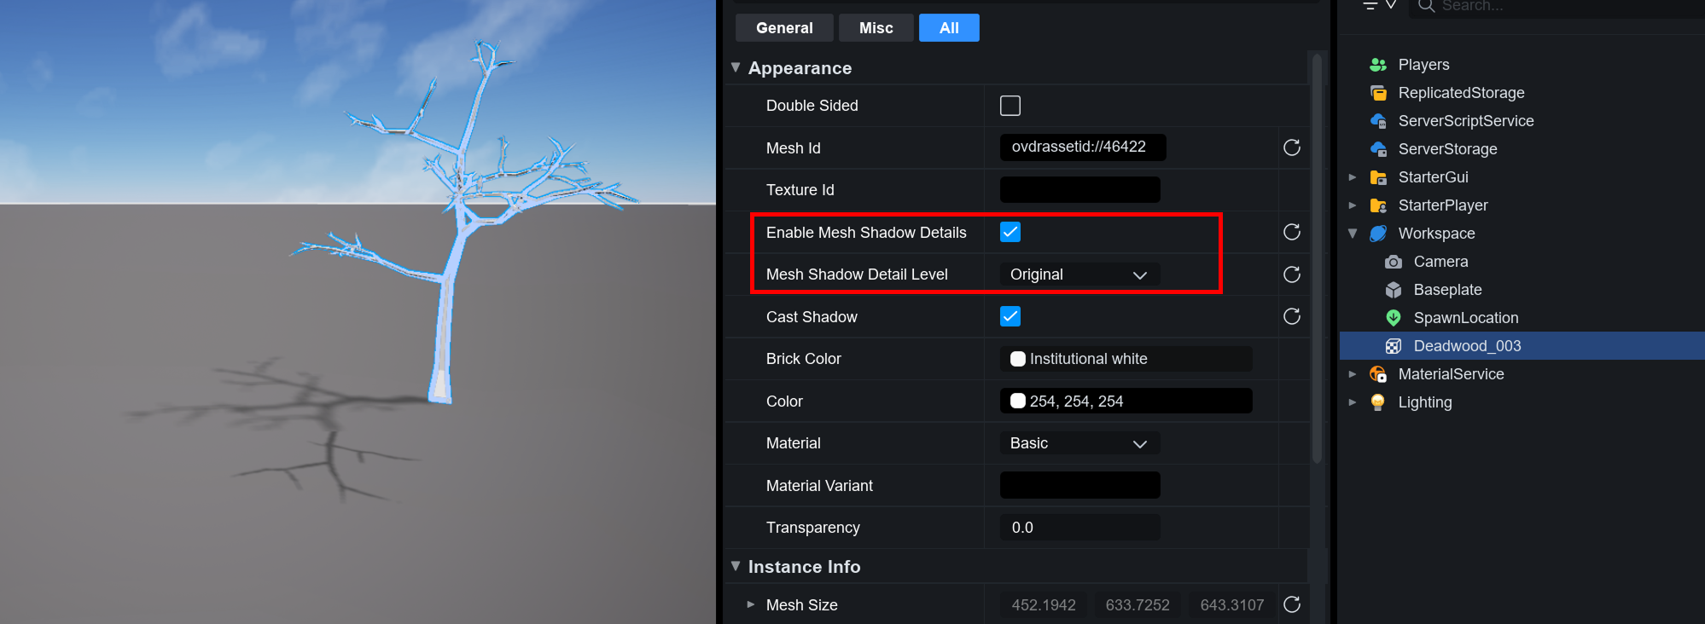1705x624 pixels.
Task: Click the Baseplate part icon
Action: [1393, 290]
